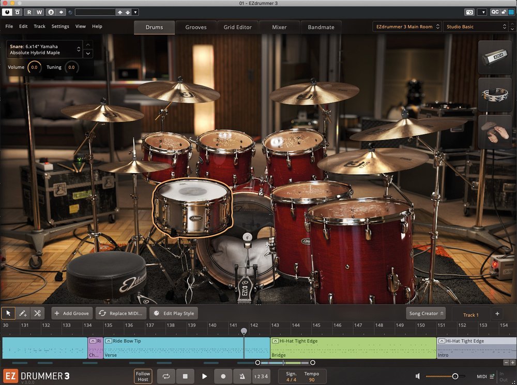Viewport: 517px width, 385px height.
Task: Toggle Follow Host mode
Action: 143,376
